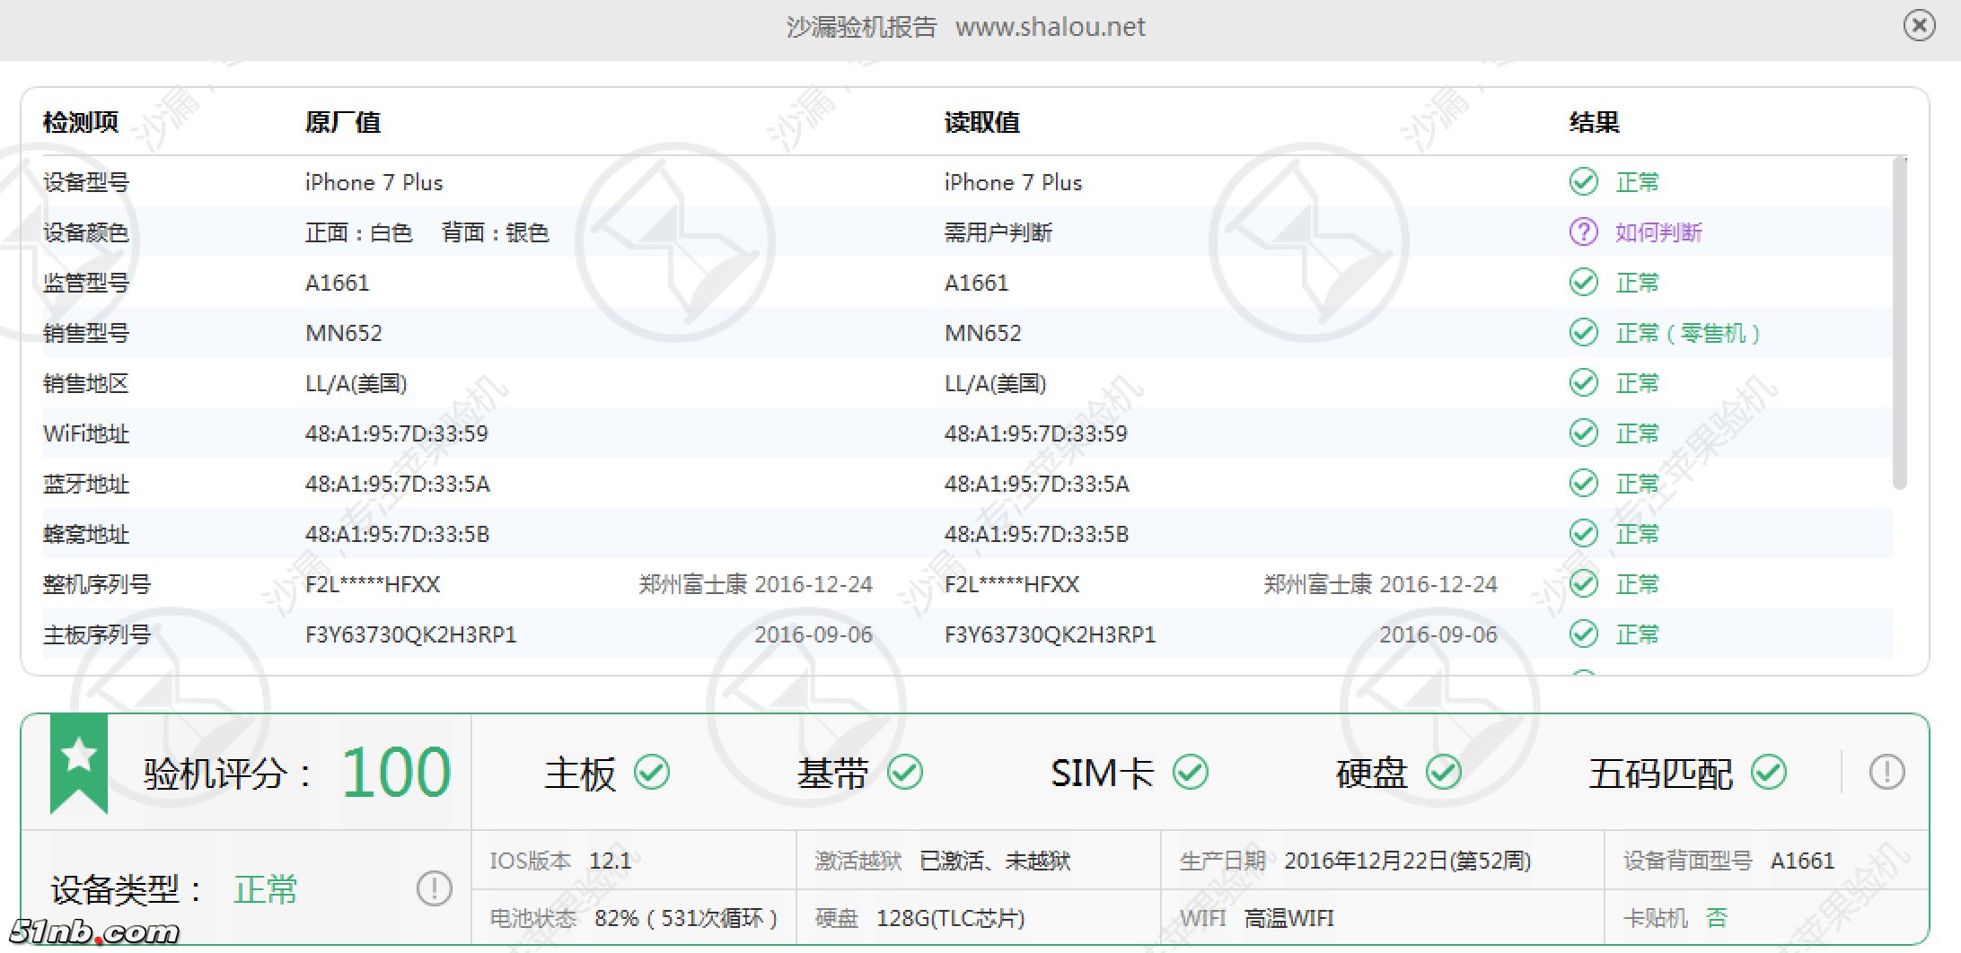Click the check icon in 设备型号 row
1961x953 pixels.
coord(1583,182)
